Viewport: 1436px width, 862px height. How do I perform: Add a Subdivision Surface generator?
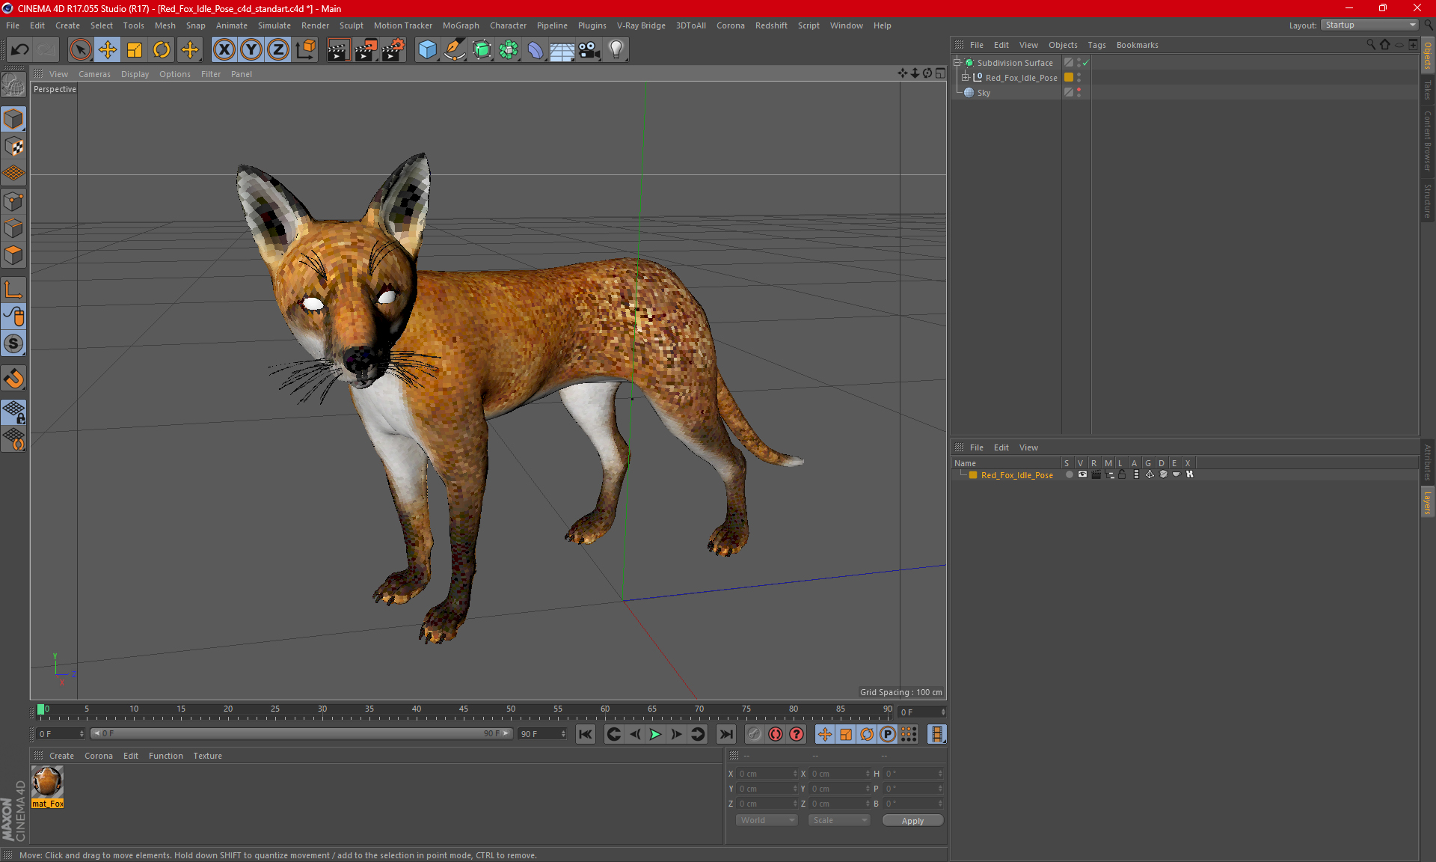pyautogui.click(x=482, y=49)
